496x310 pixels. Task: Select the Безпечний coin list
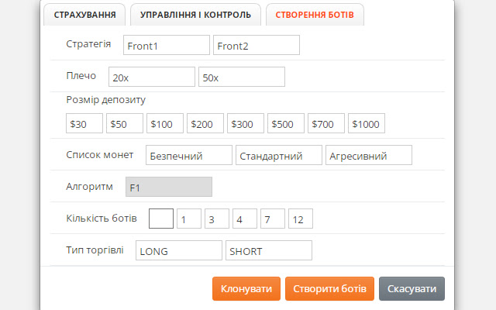(x=189, y=155)
